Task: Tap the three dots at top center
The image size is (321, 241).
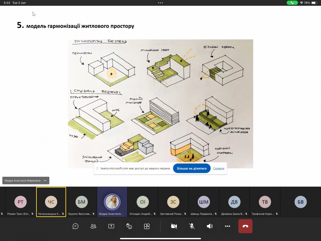Action: point(160,3)
